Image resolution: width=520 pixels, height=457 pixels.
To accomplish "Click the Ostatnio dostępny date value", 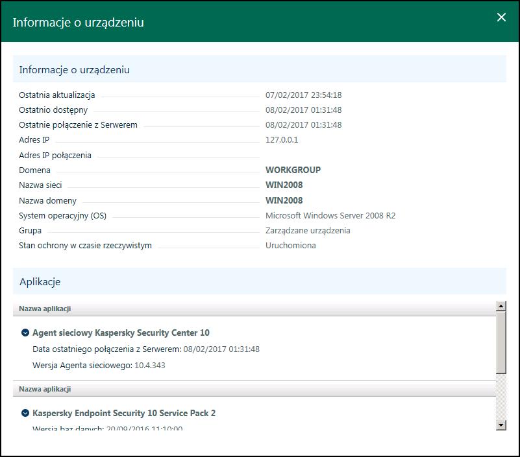I will tap(303, 110).
